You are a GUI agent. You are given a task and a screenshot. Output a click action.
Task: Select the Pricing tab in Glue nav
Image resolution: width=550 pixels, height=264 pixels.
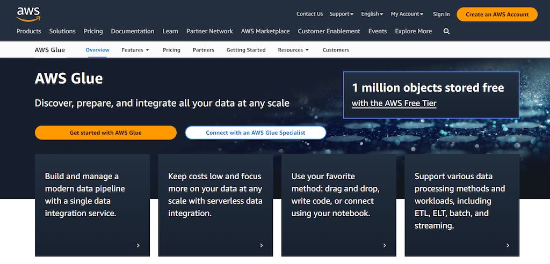coord(171,50)
